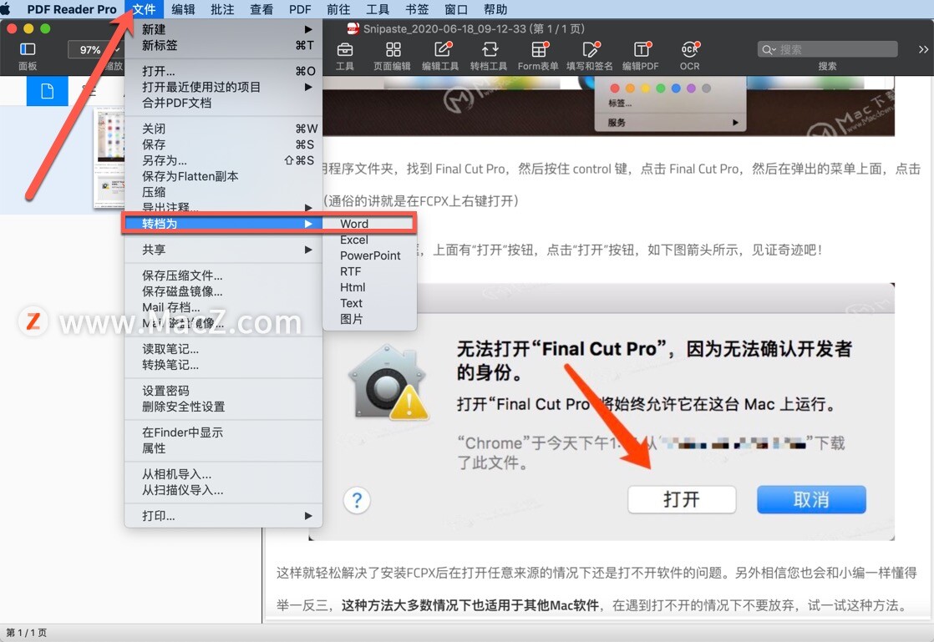Image resolution: width=934 pixels, height=642 pixels.
Task: Choose 压缩 from the file menu
Action: [x=223, y=192]
